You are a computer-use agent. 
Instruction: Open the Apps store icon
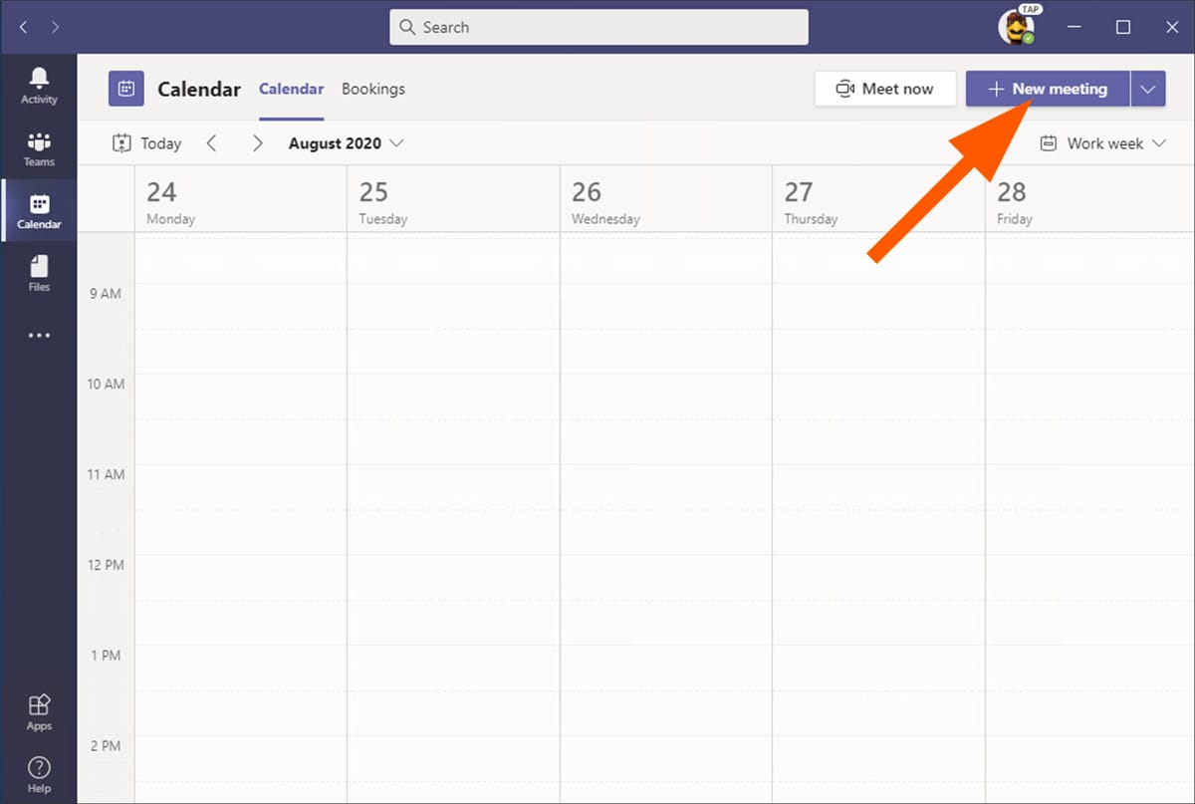[39, 711]
